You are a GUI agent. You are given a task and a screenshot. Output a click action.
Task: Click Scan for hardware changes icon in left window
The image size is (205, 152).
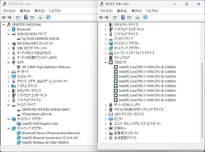tap(48, 17)
